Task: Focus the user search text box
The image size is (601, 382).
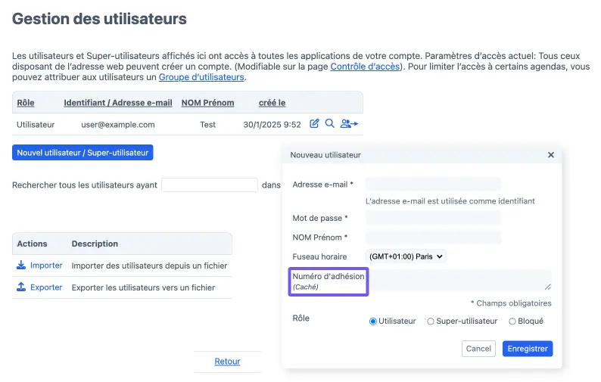Action: coord(210,185)
